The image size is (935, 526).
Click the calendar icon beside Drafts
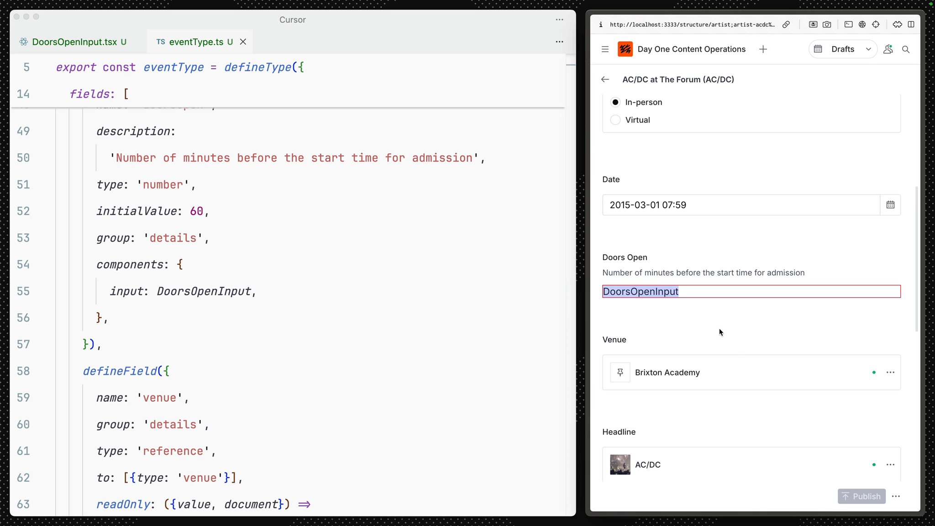(x=818, y=49)
